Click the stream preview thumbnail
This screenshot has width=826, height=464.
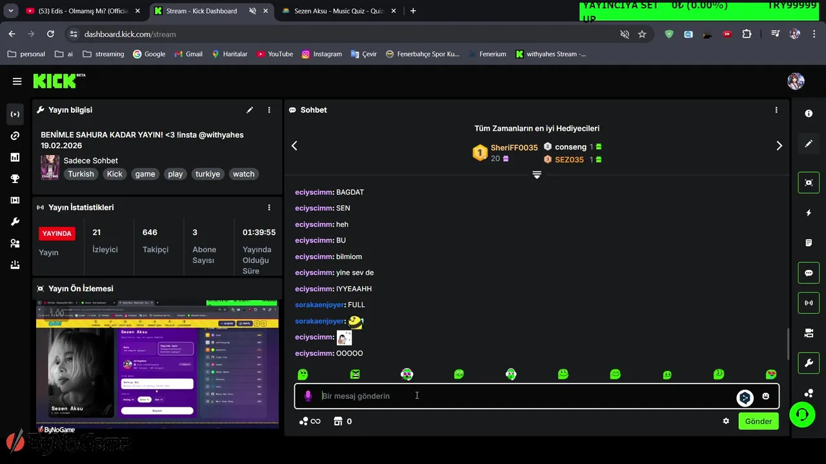point(157,364)
